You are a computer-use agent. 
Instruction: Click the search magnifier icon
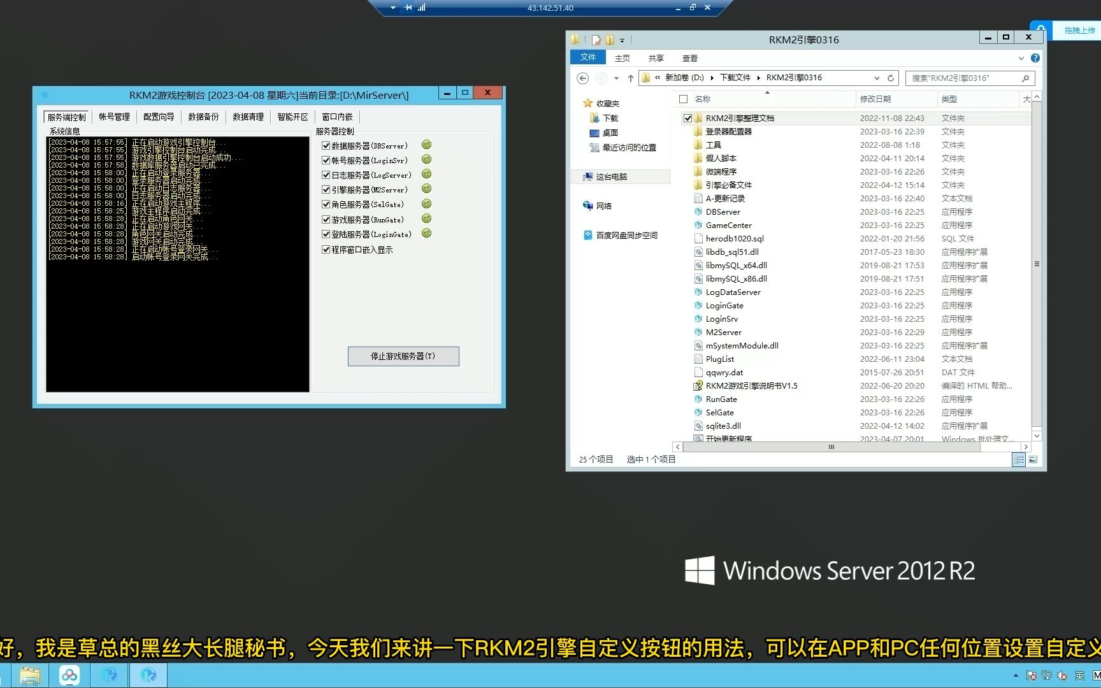1025,78
